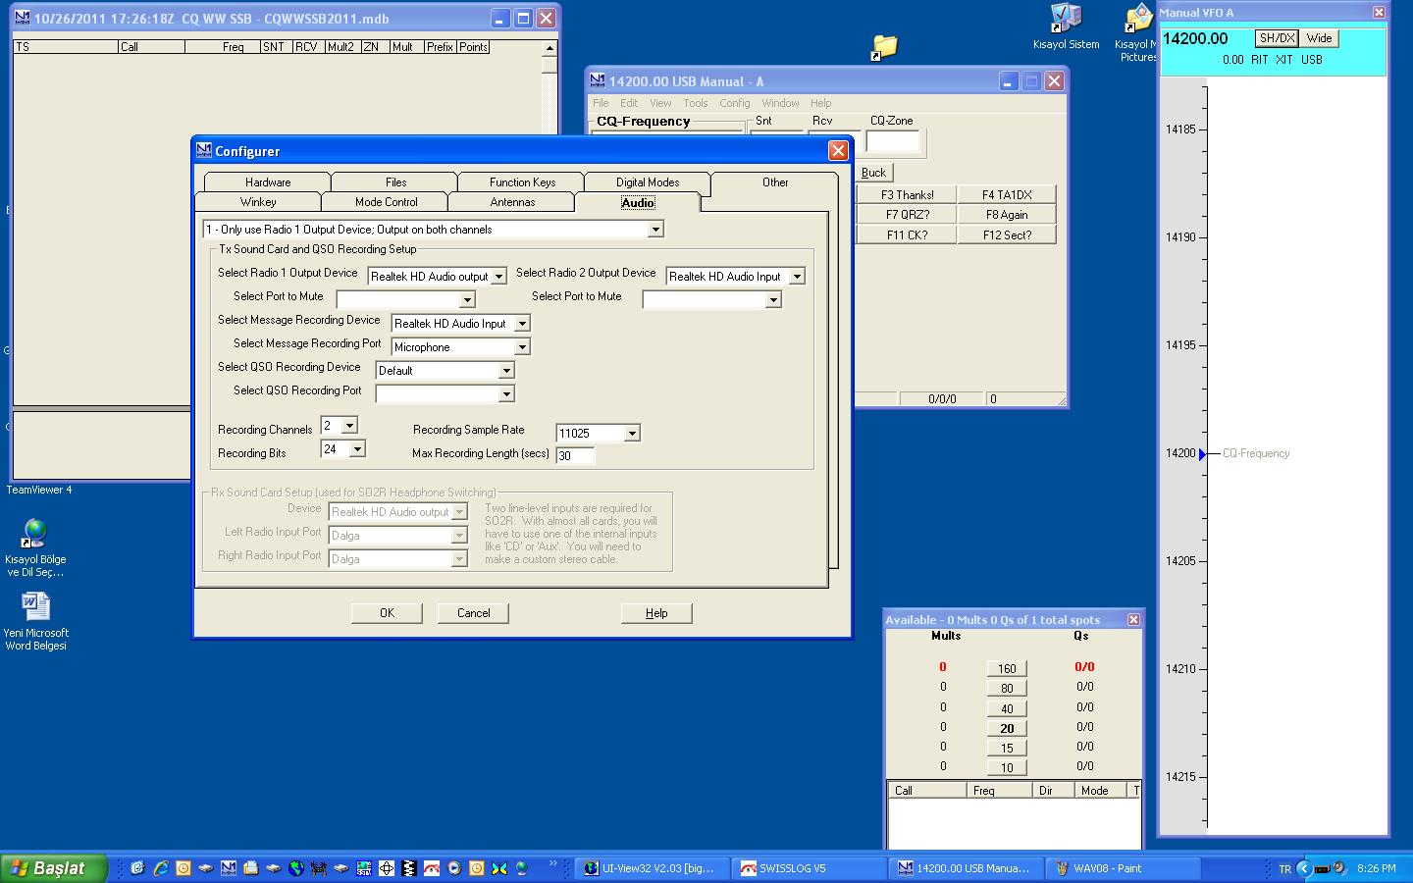
Task: Expand the Select Message Recording Port dropdown
Action: (522, 347)
